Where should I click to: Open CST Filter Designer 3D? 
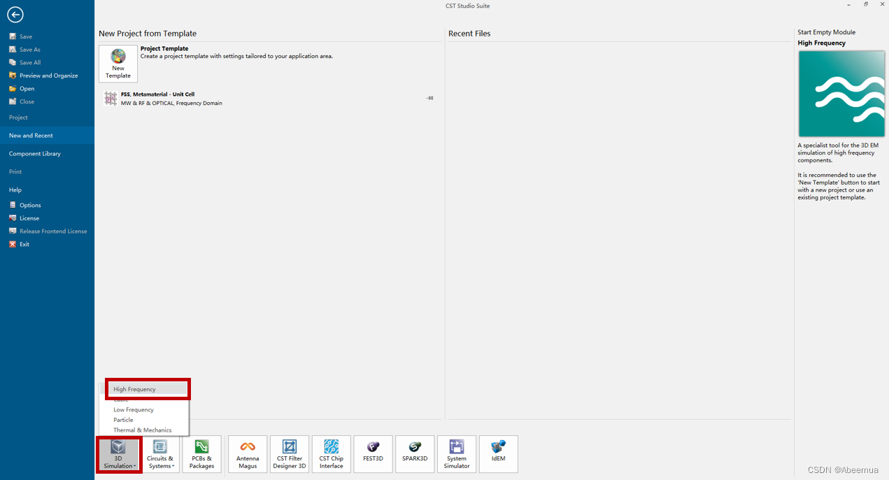pos(290,454)
